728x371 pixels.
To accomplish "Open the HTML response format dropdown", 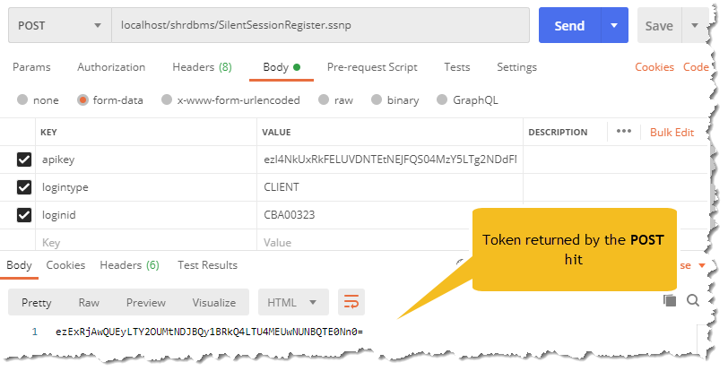I will (x=291, y=302).
